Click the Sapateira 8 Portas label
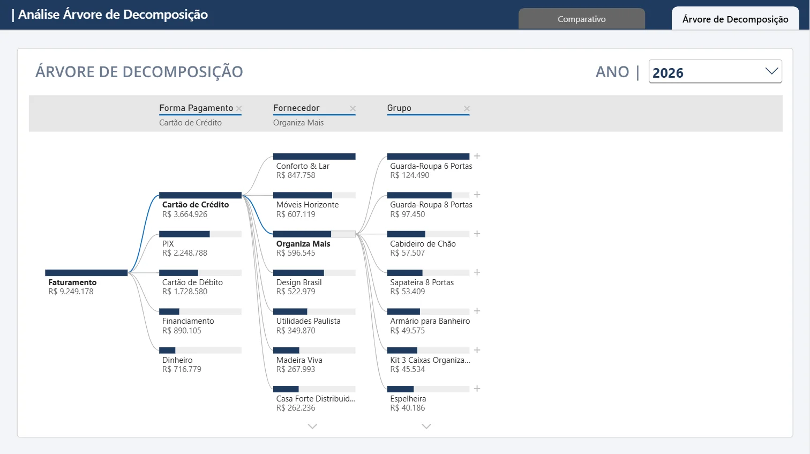Viewport: 810px width, 454px height. [x=422, y=282]
